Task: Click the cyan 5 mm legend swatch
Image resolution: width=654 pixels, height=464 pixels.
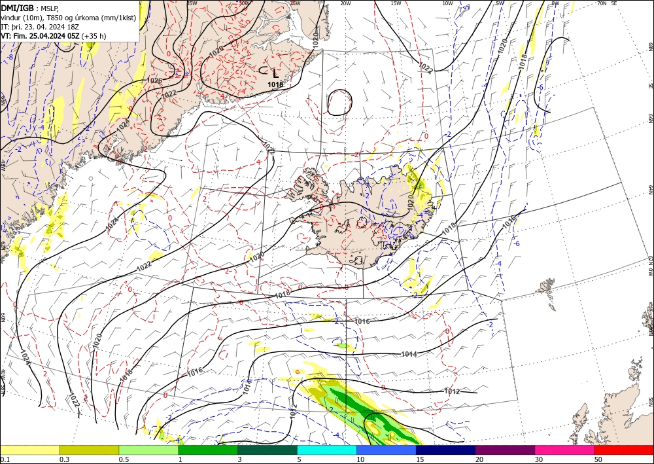Action: [x=327, y=450]
